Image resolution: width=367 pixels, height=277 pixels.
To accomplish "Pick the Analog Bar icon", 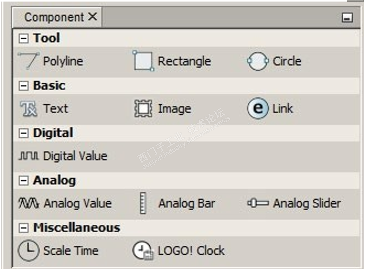I will click(x=143, y=203).
